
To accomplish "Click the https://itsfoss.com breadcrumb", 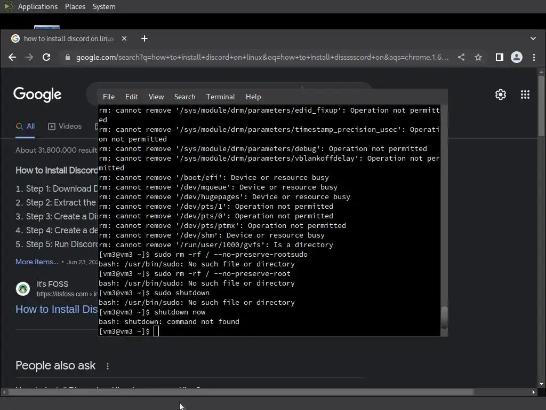I will pyautogui.click(x=62, y=294).
